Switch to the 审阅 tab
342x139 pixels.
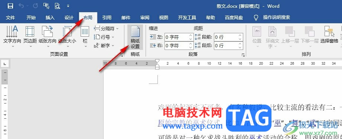click(145, 18)
